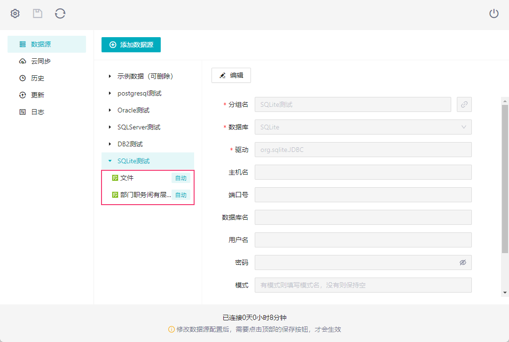
Task: Expand the Oracle测试 group arrow
Action: 110,110
